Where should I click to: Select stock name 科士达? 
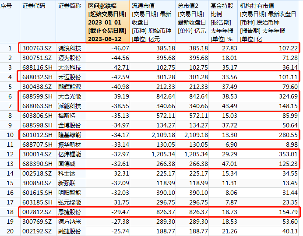tap(67, 173)
